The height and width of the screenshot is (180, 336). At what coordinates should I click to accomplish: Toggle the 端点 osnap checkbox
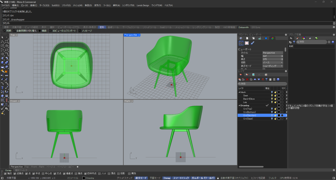[5, 173]
